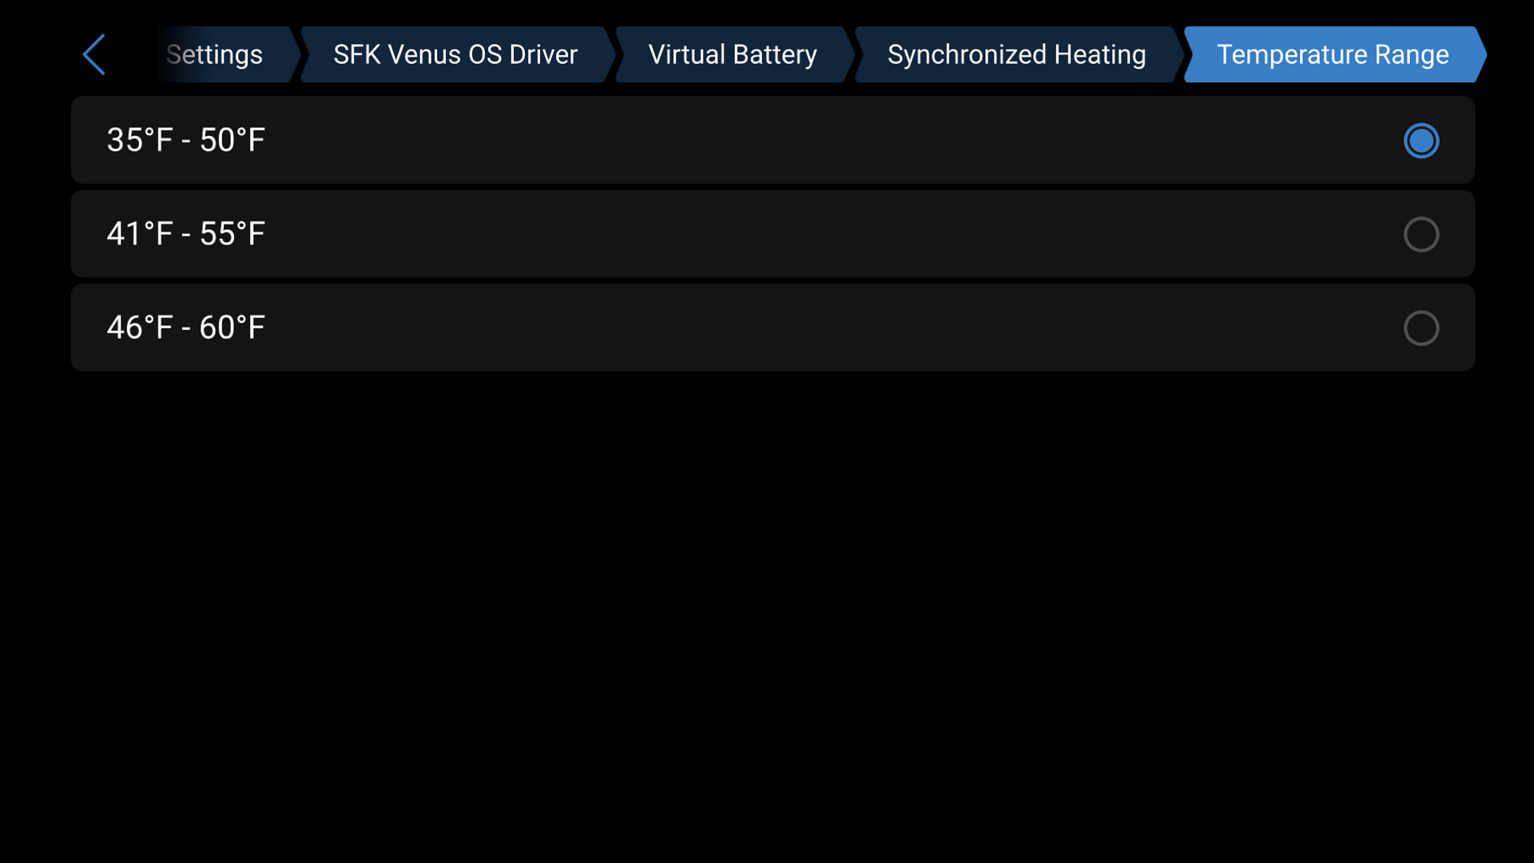This screenshot has width=1534, height=863.
Task: Navigate back using the left-pointing arrow
Action: tap(93, 54)
